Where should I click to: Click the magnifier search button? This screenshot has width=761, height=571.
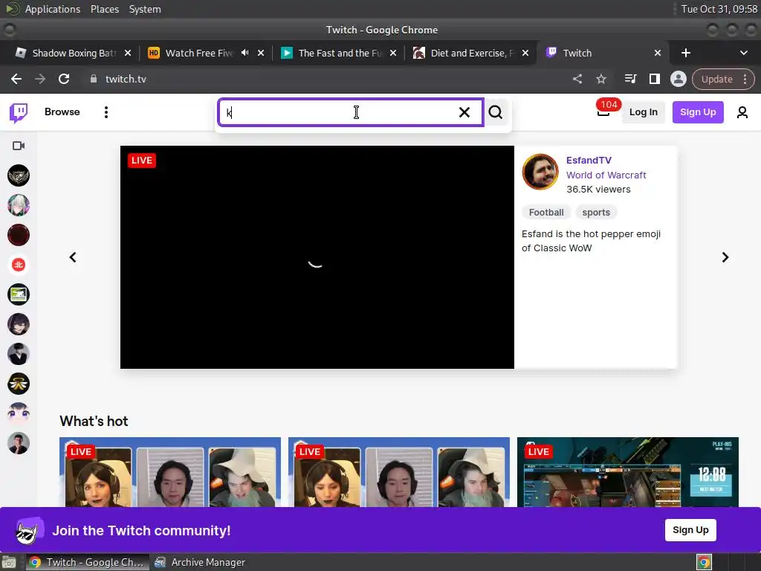496,112
